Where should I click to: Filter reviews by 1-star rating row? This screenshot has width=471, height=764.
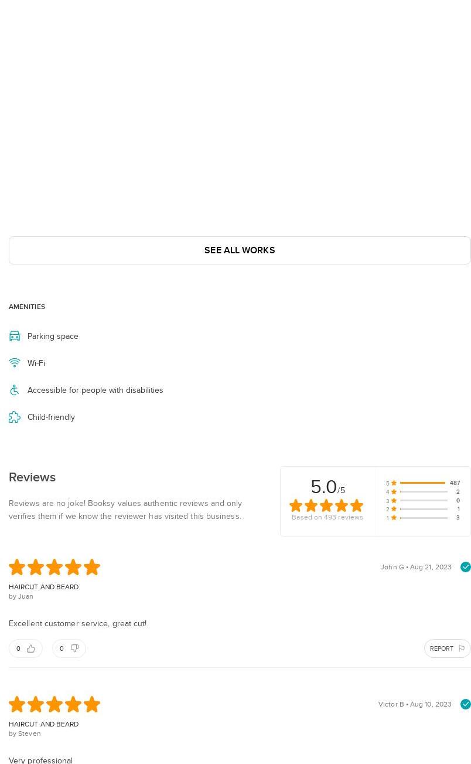pos(423,518)
